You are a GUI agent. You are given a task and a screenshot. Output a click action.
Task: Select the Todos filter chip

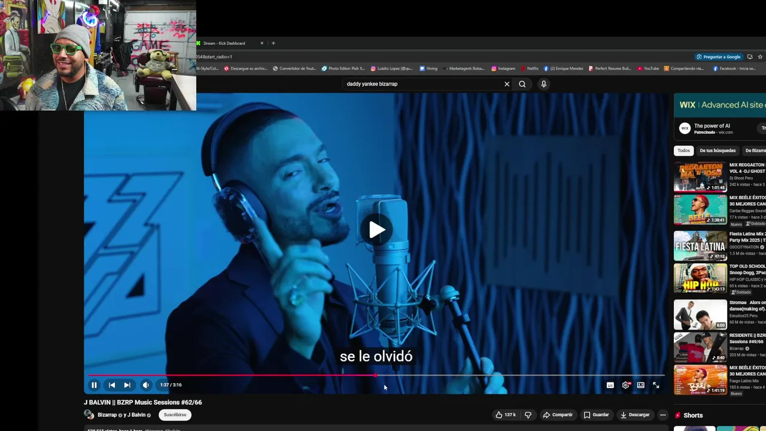[x=683, y=151]
